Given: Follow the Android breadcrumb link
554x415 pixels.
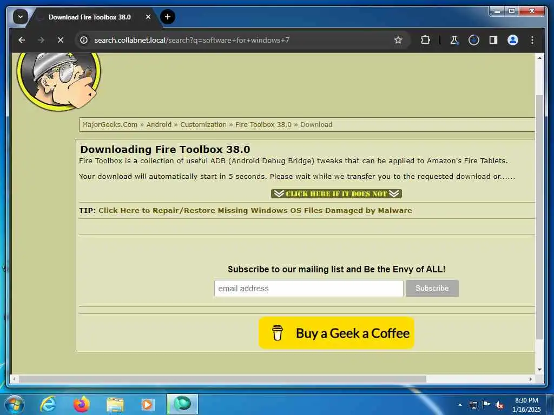Looking at the screenshot, I should (x=159, y=125).
